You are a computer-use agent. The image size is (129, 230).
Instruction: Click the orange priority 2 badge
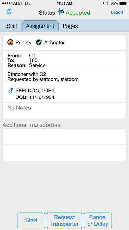click(x=10, y=43)
